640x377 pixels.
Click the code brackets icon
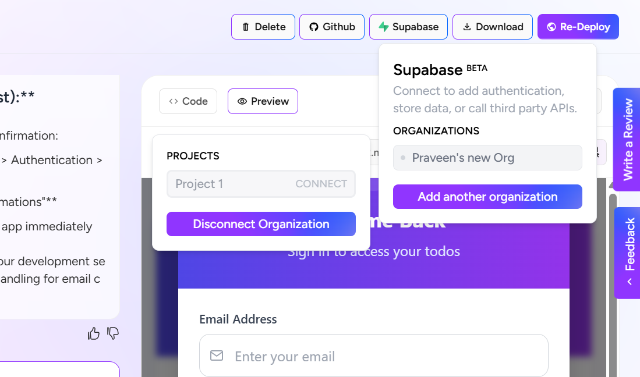tap(174, 101)
